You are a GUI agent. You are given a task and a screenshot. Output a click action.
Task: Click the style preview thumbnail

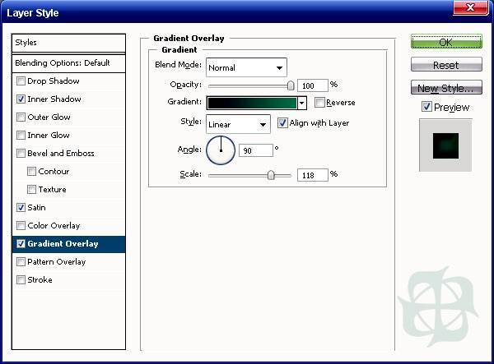tap(445, 145)
